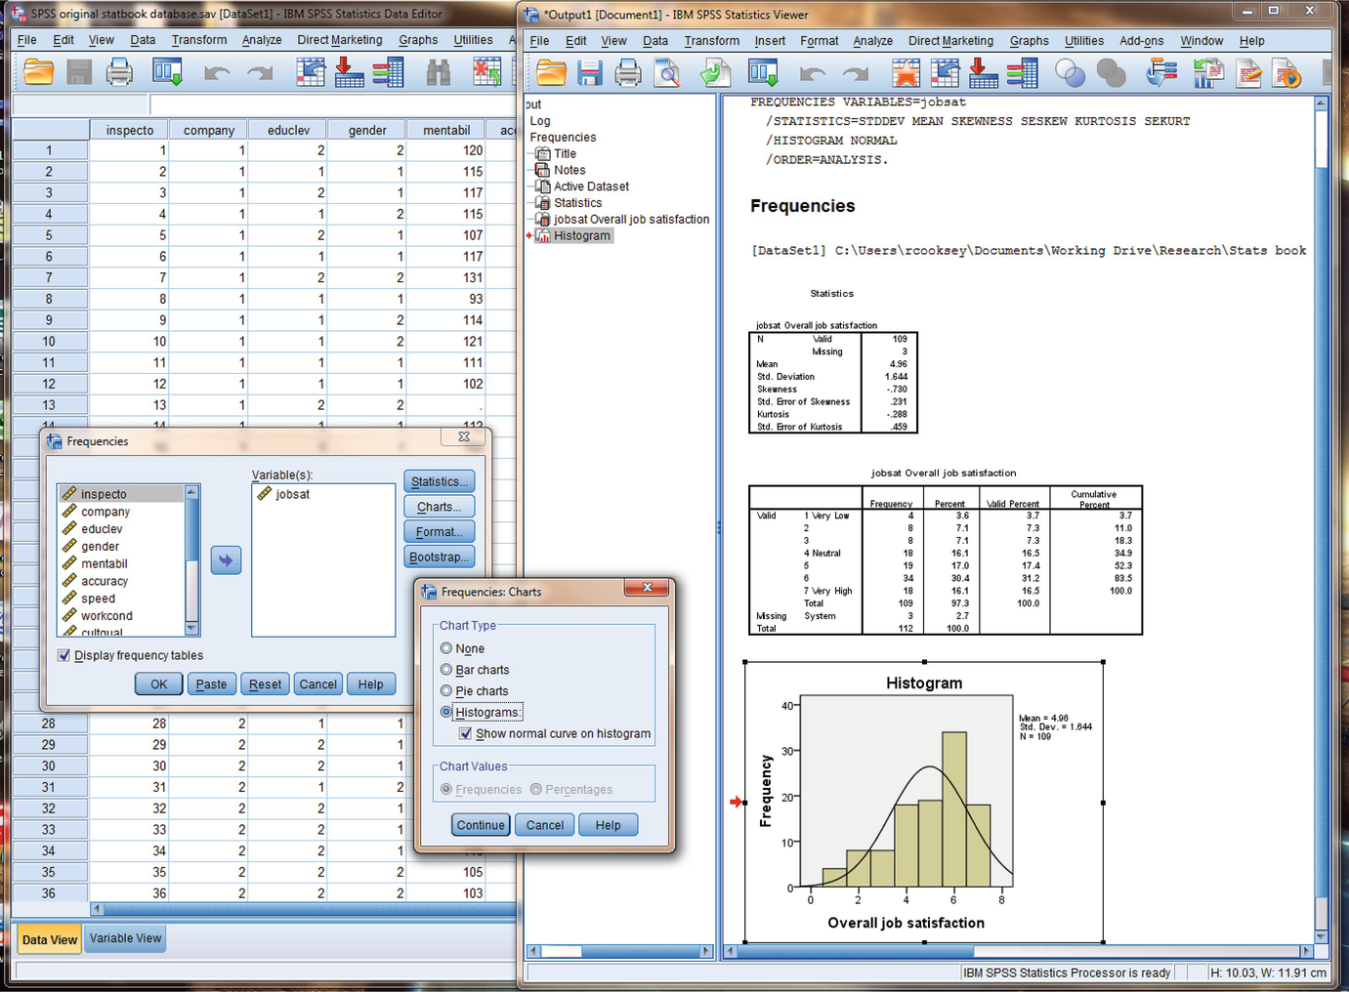Image resolution: width=1349 pixels, height=992 pixels.
Task: Select the None chart type radio
Action: [x=446, y=648]
